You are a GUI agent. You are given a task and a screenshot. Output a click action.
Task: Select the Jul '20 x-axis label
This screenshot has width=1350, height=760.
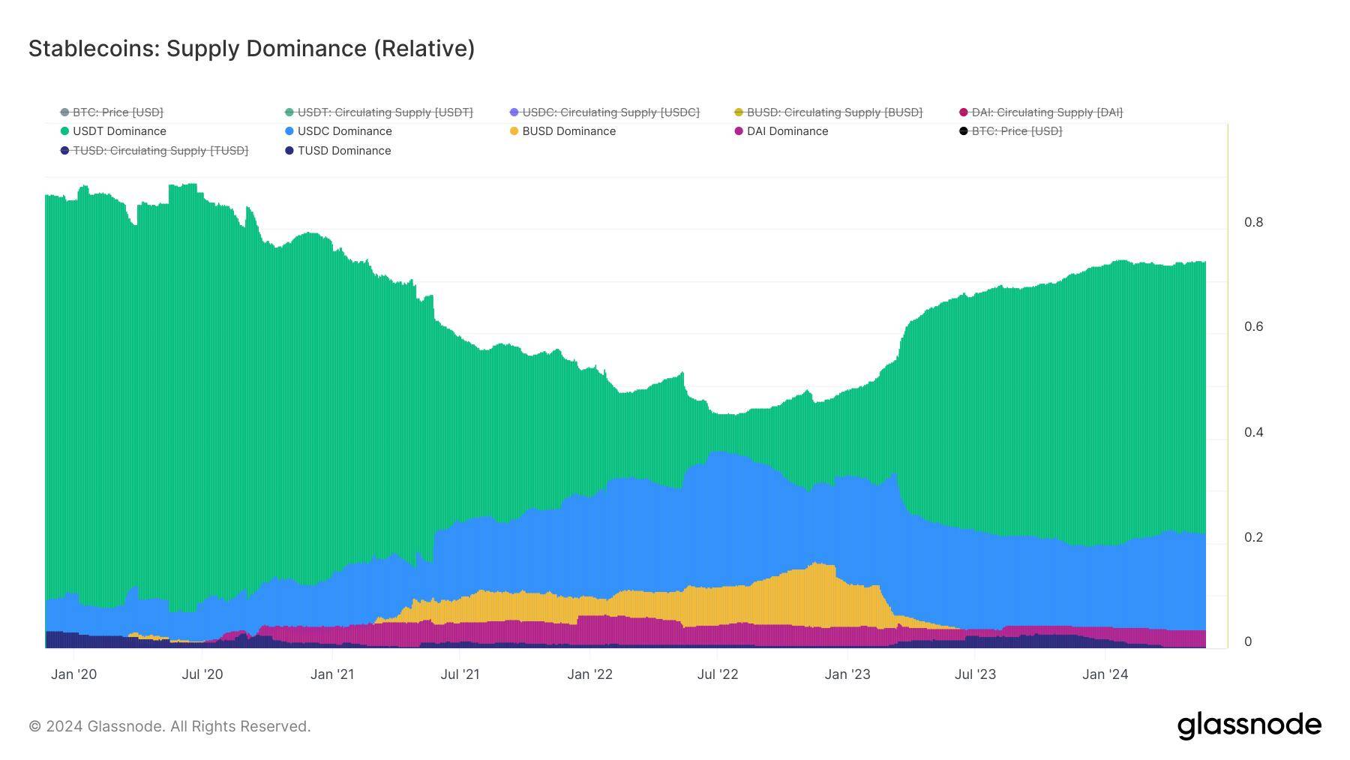point(202,674)
